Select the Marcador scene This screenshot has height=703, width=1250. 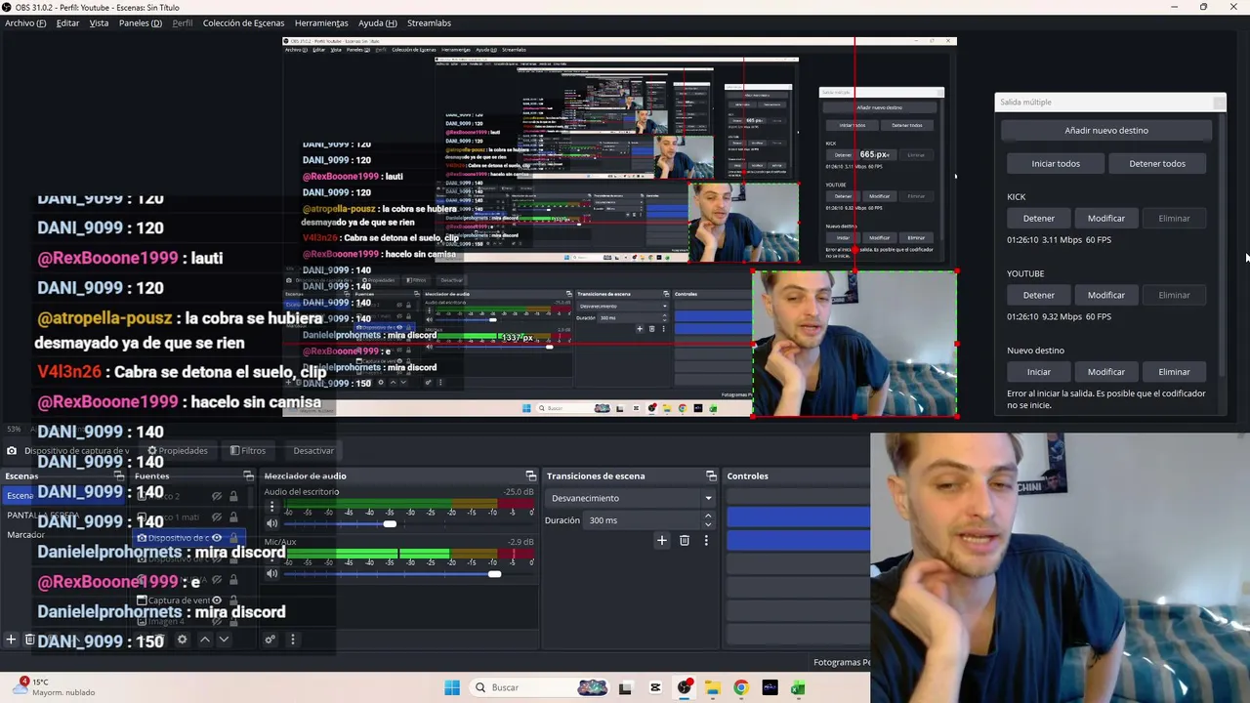(x=26, y=535)
